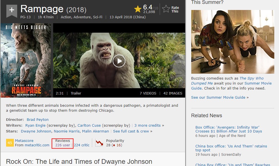Open Naomie Harris's profile
This screenshot has height=166, width=279.
67,131
